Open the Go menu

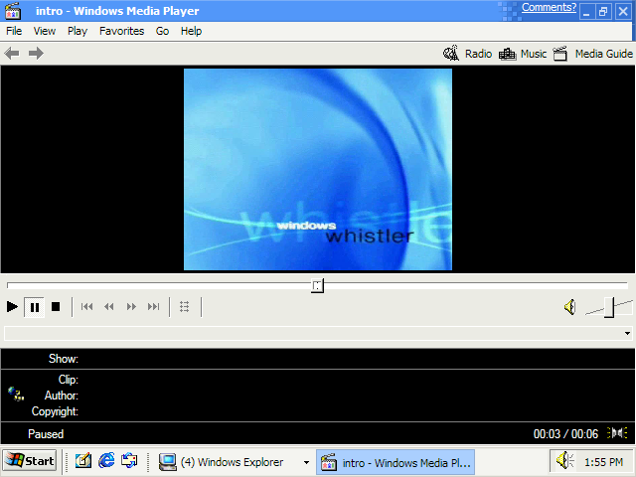coord(162,31)
